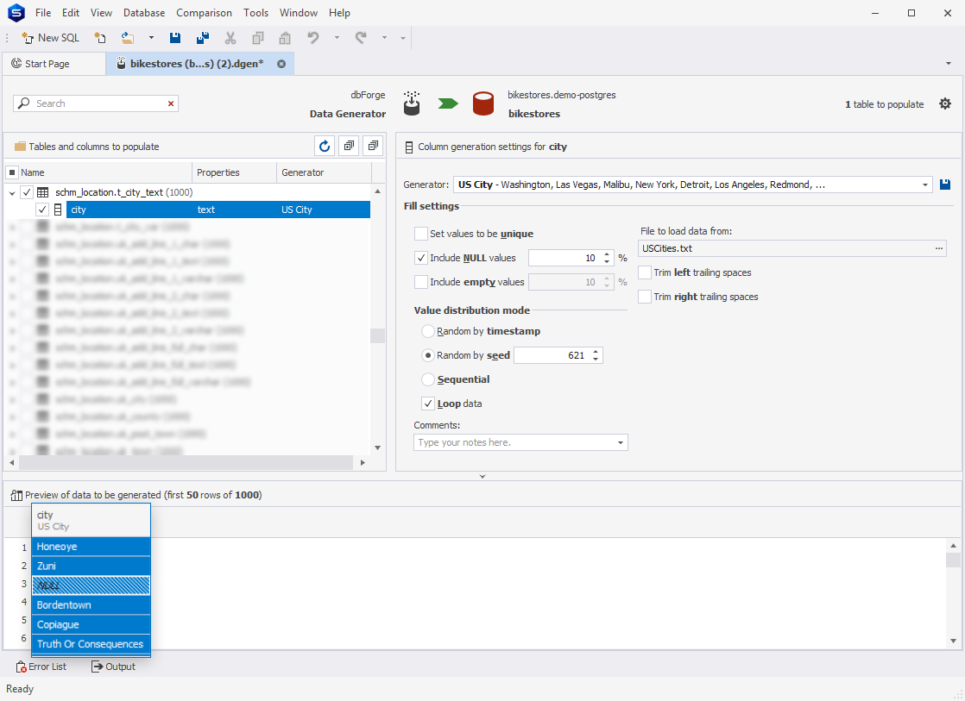
Task: Click the Generator column header
Action: pos(325,172)
